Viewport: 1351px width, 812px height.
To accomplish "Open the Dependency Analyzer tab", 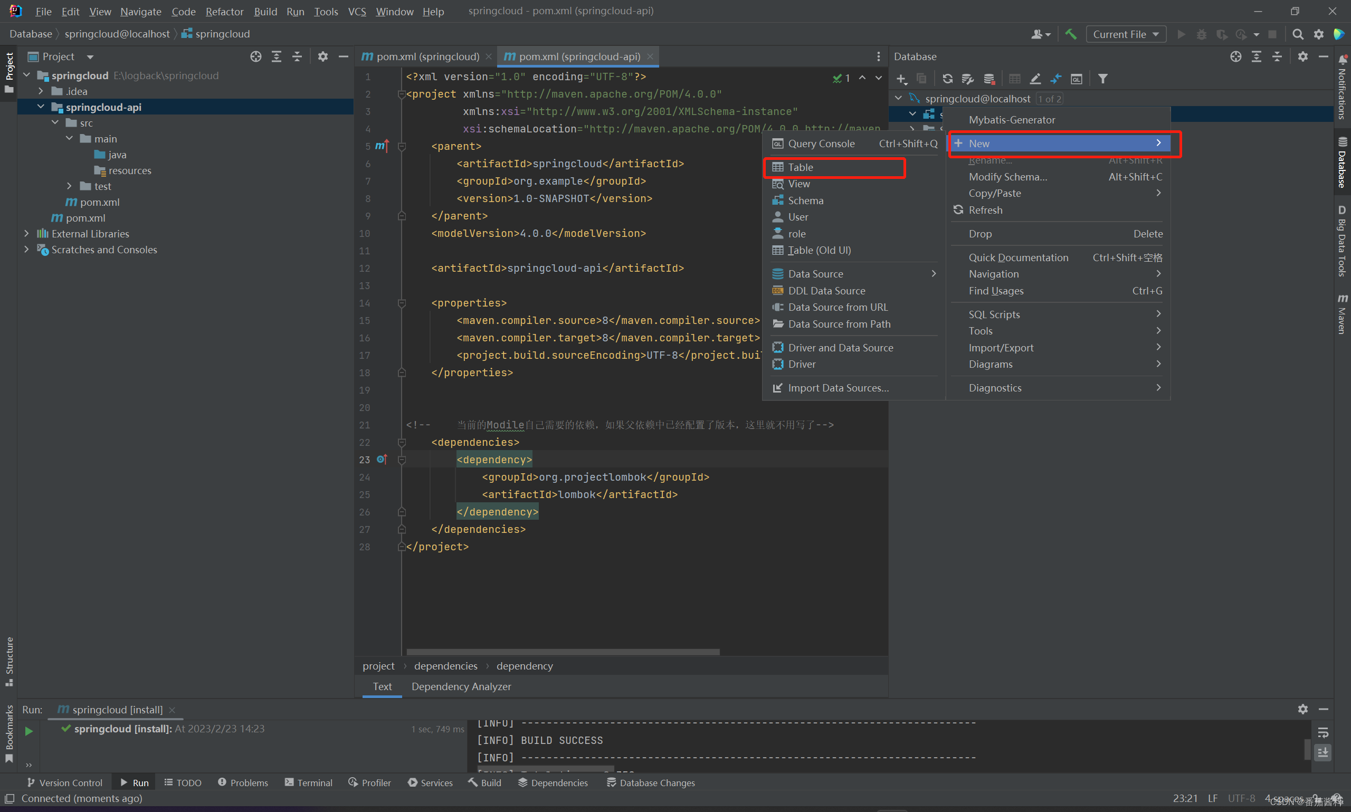I will [x=461, y=686].
